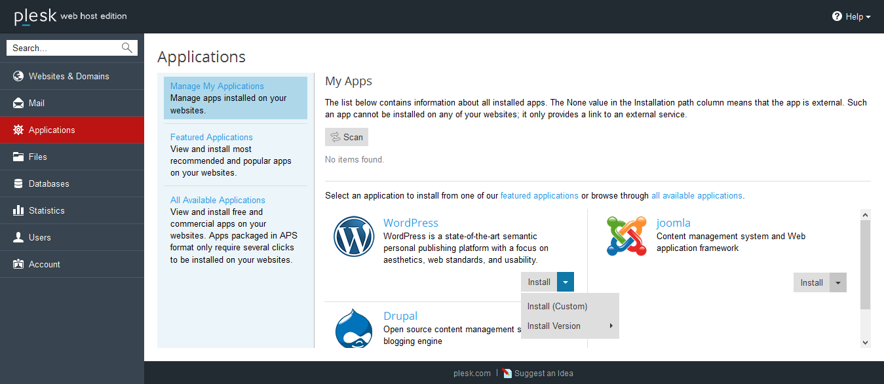The height and width of the screenshot is (384, 884).
Task: Select Install (Custom) from the menu
Action: (x=557, y=306)
